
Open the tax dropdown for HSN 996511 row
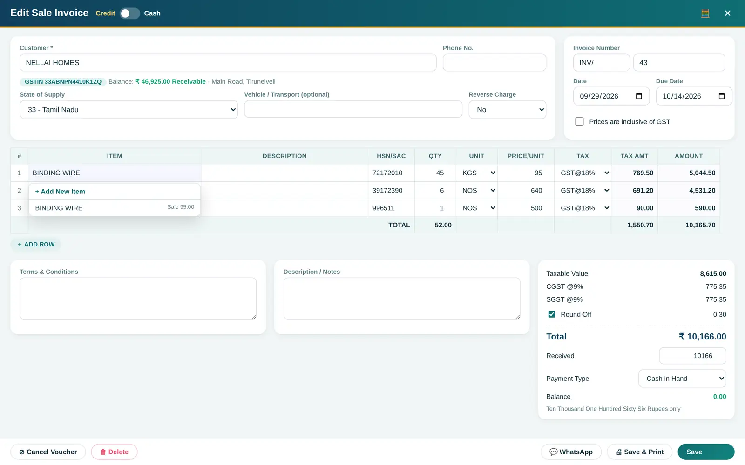583,208
